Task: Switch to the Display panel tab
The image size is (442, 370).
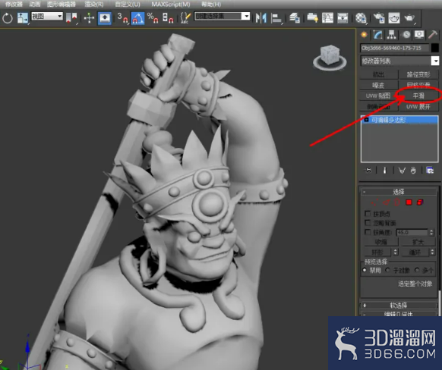Action: tap(419, 35)
